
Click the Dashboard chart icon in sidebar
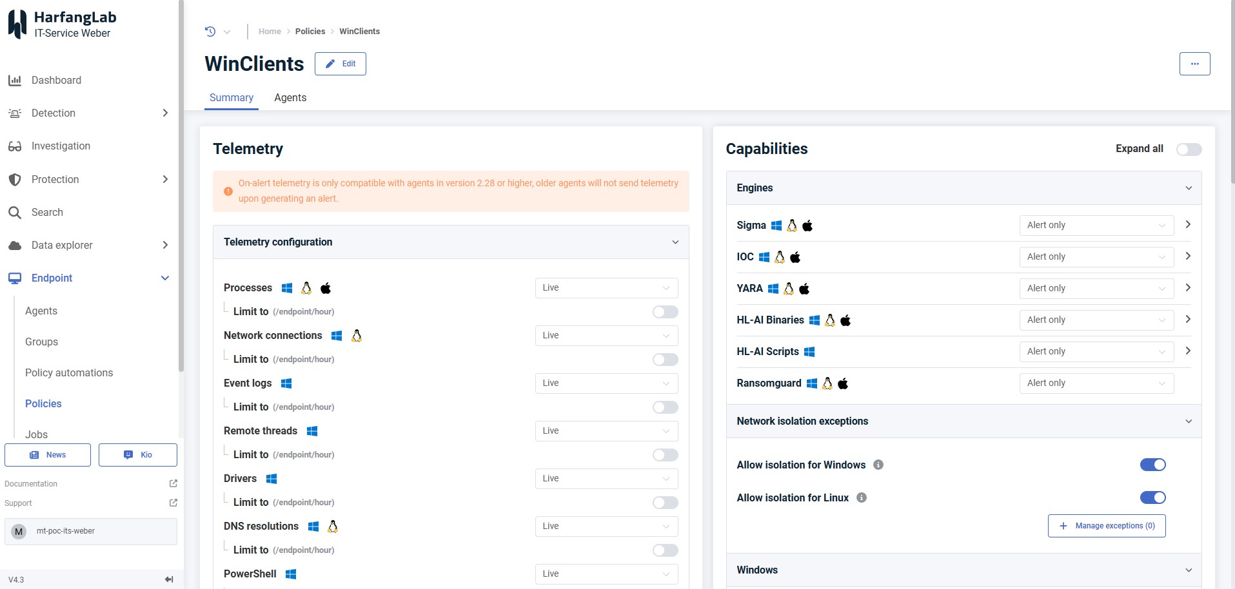click(x=15, y=81)
